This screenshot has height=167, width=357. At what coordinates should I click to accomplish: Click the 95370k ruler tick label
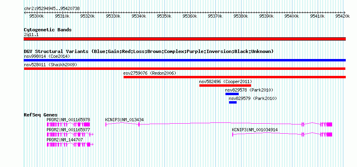tap(215, 16)
